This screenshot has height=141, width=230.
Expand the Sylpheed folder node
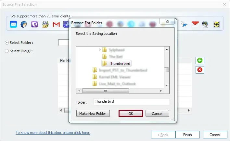click(x=100, y=50)
